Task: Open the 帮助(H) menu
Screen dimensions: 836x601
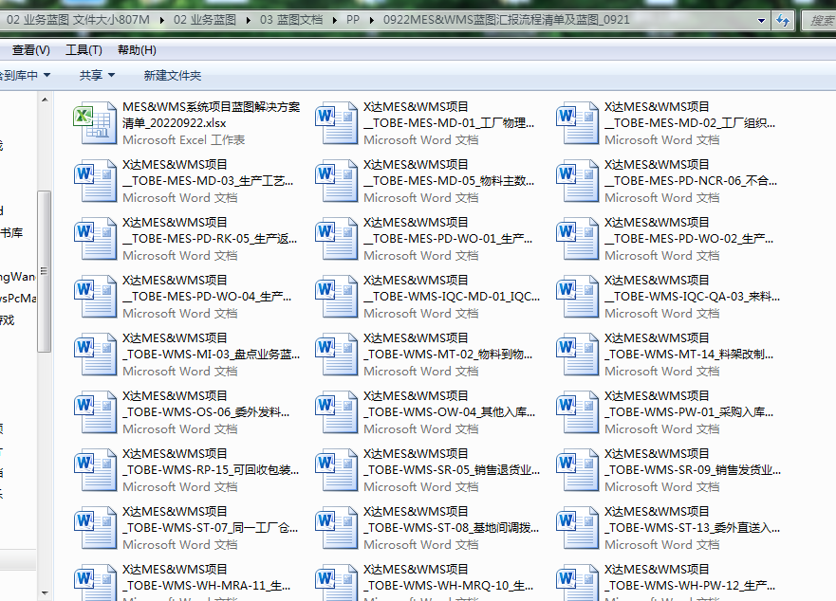Action: click(x=137, y=50)
